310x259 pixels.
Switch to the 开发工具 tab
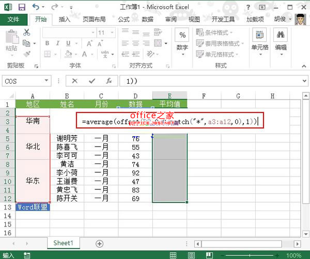point(223,19)
